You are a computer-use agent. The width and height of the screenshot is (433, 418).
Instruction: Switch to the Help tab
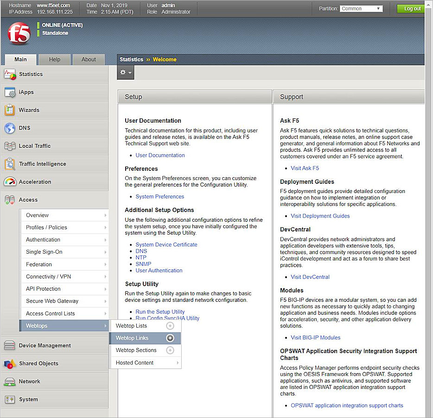click(55, 59)
